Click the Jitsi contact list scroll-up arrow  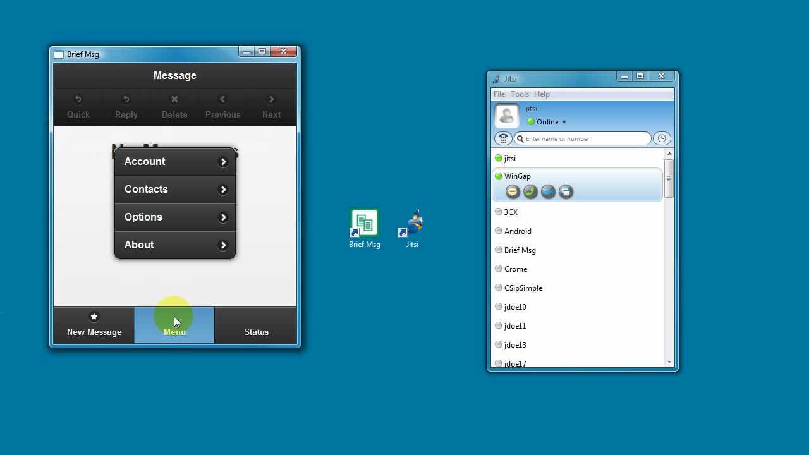pyautogui.click(x=669, y=154)
